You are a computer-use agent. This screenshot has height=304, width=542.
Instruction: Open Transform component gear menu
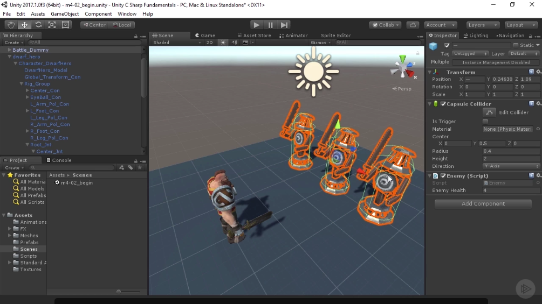tap(539, 72)
